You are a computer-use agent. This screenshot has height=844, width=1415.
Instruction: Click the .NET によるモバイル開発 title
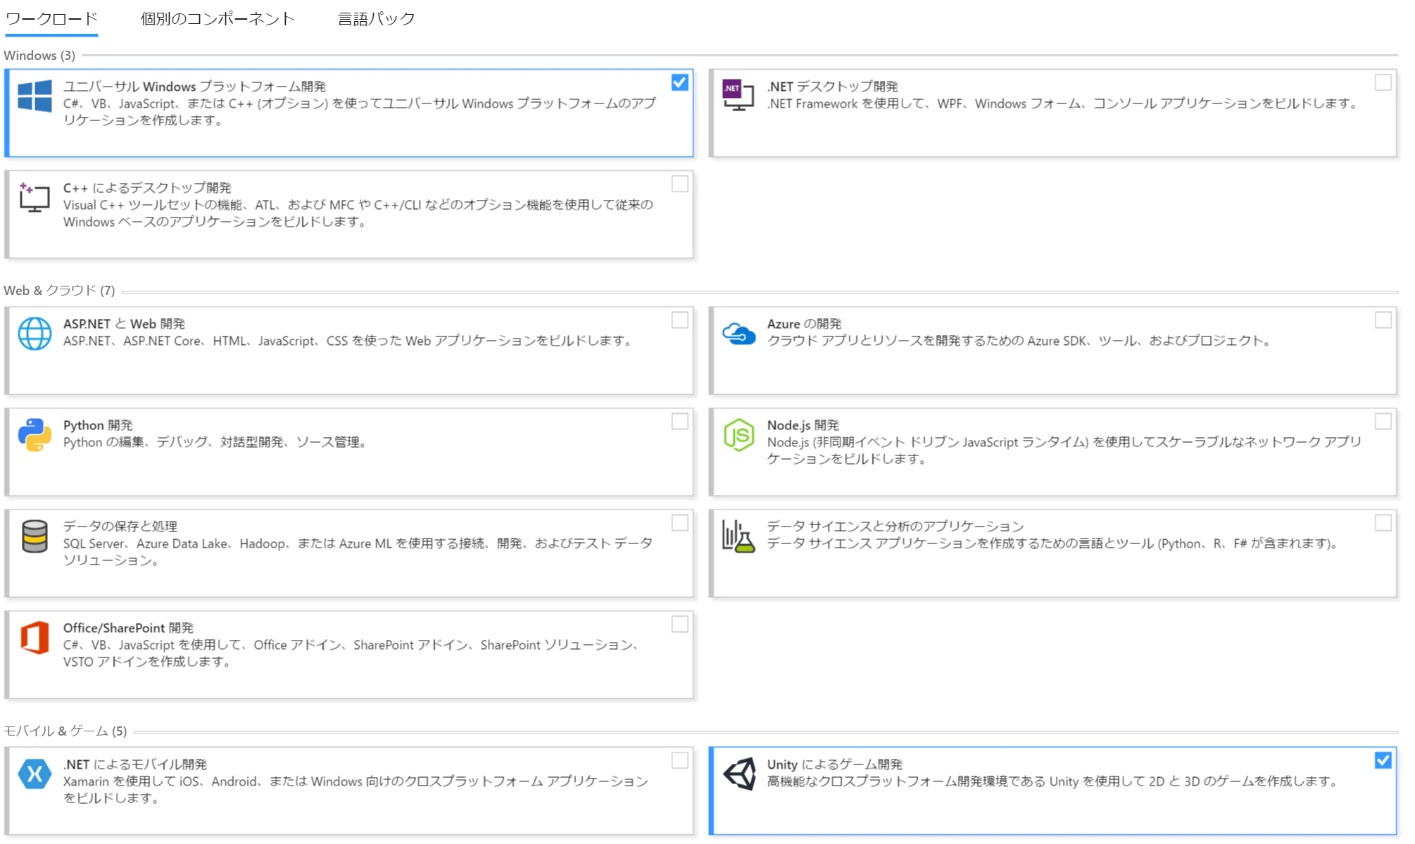[134, 764]
